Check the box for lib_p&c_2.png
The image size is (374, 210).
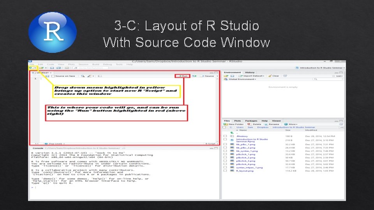(x=225, y=147)
